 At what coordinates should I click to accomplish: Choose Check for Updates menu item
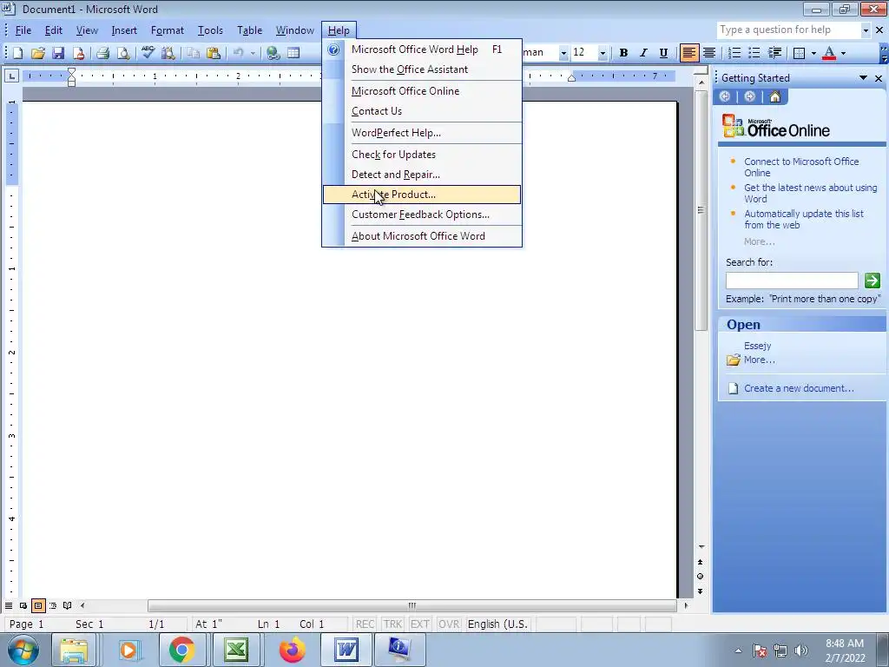(x=421, y=155)
